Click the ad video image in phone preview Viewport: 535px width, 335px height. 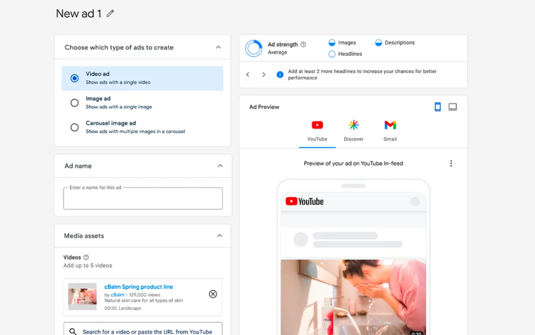pyautogui.click(x=354, y=297)
